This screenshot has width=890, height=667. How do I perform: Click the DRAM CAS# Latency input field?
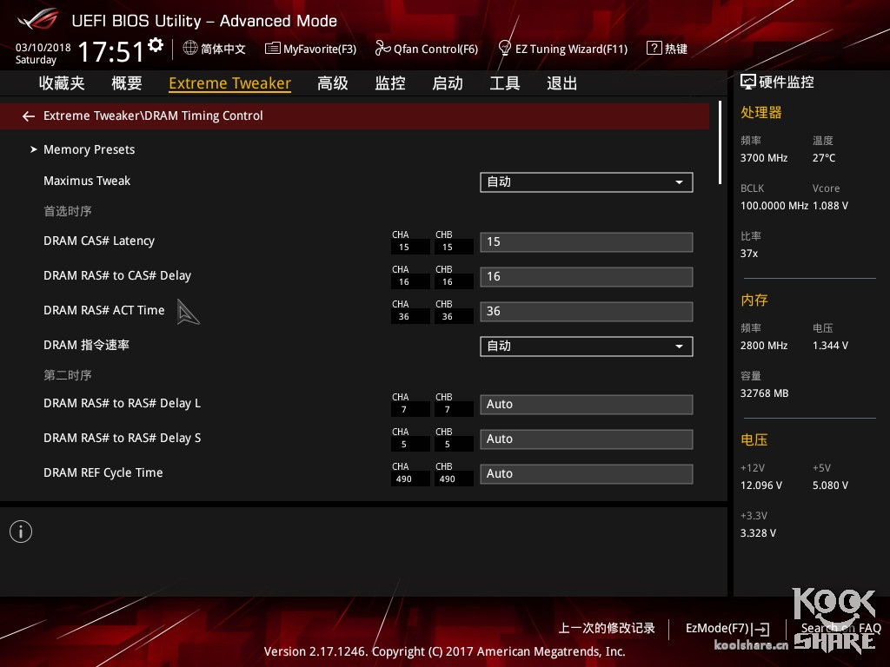[x=586, y=242]
